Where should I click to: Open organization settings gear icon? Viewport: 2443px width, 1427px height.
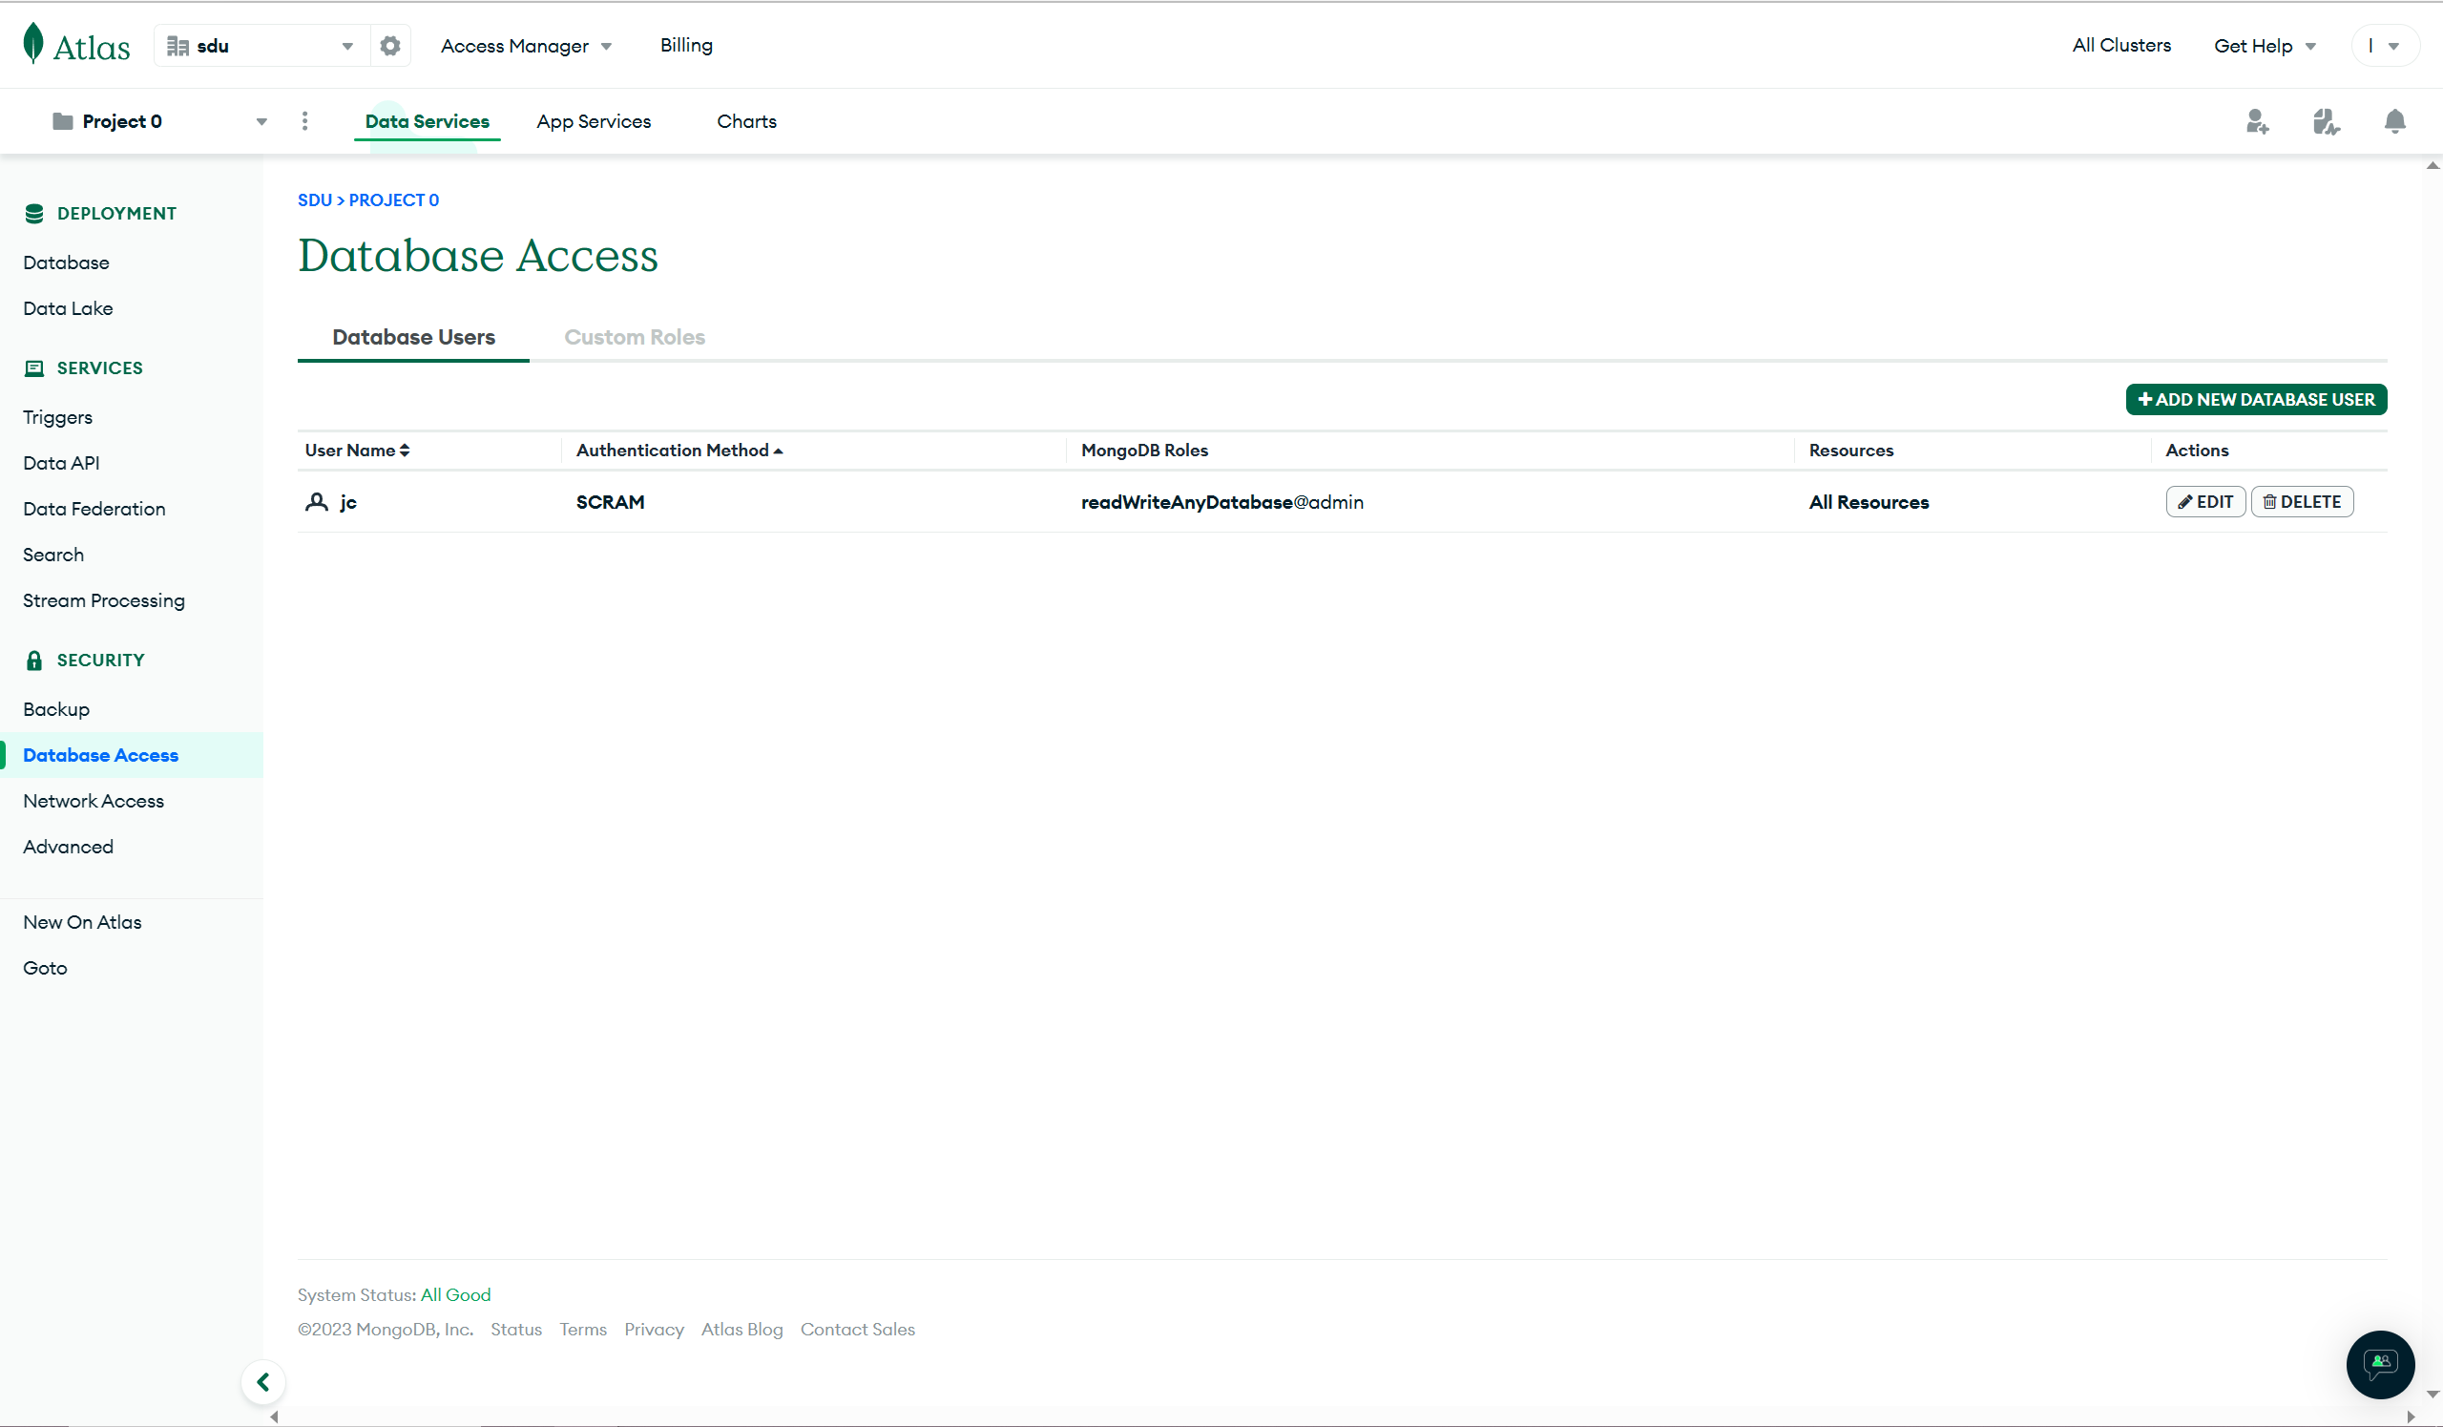click(389, 46)
